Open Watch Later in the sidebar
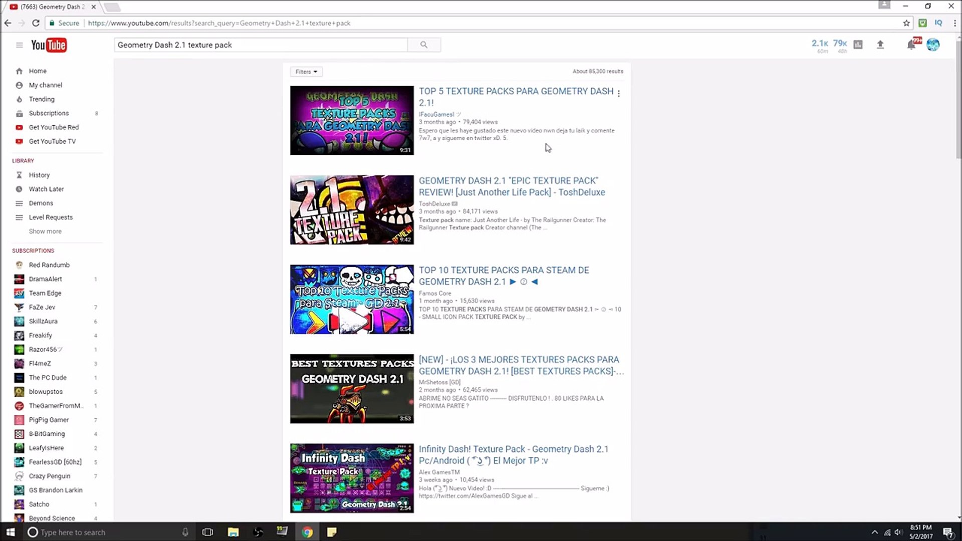 click(x=46, y=189)
